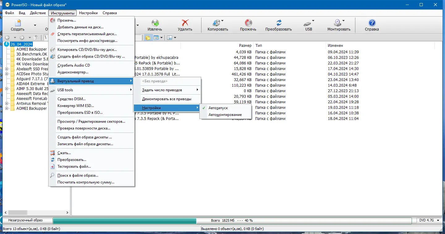The width and height of the screenshot is (445, 234).
Task: Select Преобразовать ESD в ISO...
Action: [91, 113]
